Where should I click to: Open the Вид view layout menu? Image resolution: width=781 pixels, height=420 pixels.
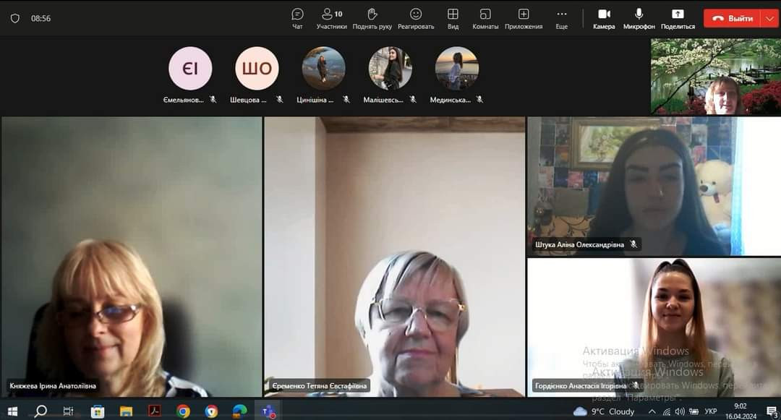pyautogui.click(x=453, y=18)
